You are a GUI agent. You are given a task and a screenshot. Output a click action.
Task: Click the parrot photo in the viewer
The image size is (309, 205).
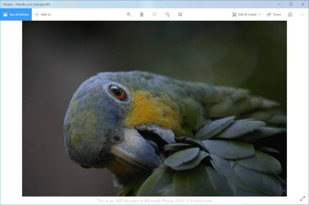click(x=154, y=109)
